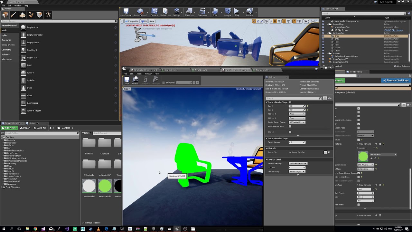Toggle Render in Main Pass checkbox
The height and width of the screenshot is (232, 412).
[359, 177]
